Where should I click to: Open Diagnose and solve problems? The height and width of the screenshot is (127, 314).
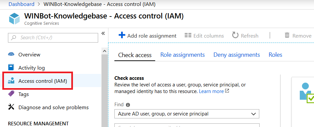tap(53, 107)
